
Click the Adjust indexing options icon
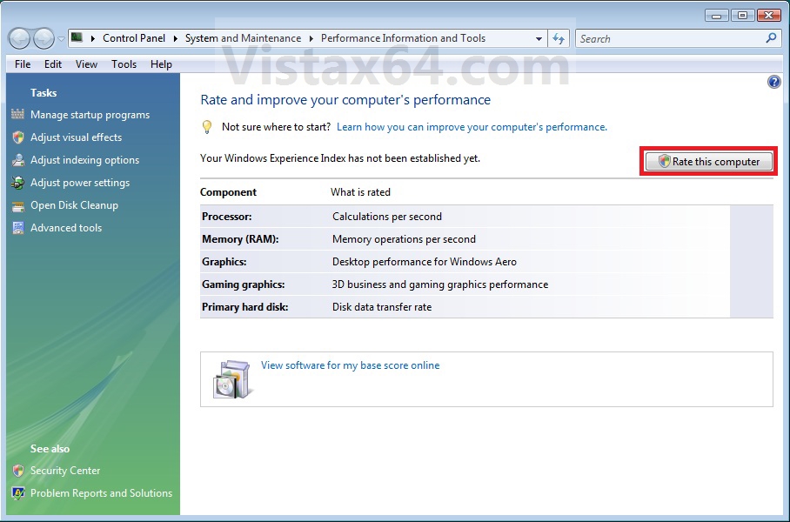pos(18,160)
